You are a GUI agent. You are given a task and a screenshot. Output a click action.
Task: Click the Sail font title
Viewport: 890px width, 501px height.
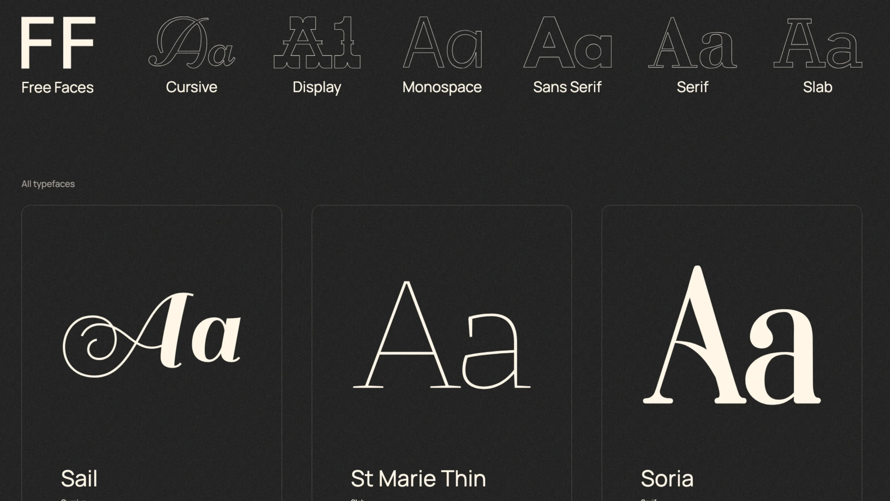tap(79, 478)
